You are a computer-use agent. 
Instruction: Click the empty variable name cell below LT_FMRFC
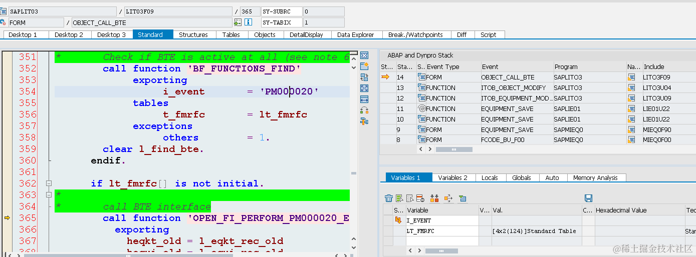pyautogui.click(x=442, y=241)
